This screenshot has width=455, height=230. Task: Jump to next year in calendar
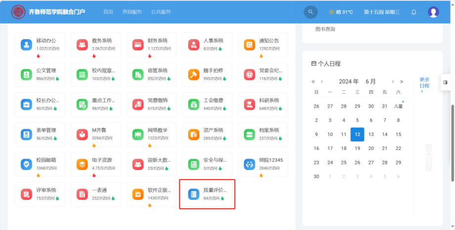click(x=402, y=82)
